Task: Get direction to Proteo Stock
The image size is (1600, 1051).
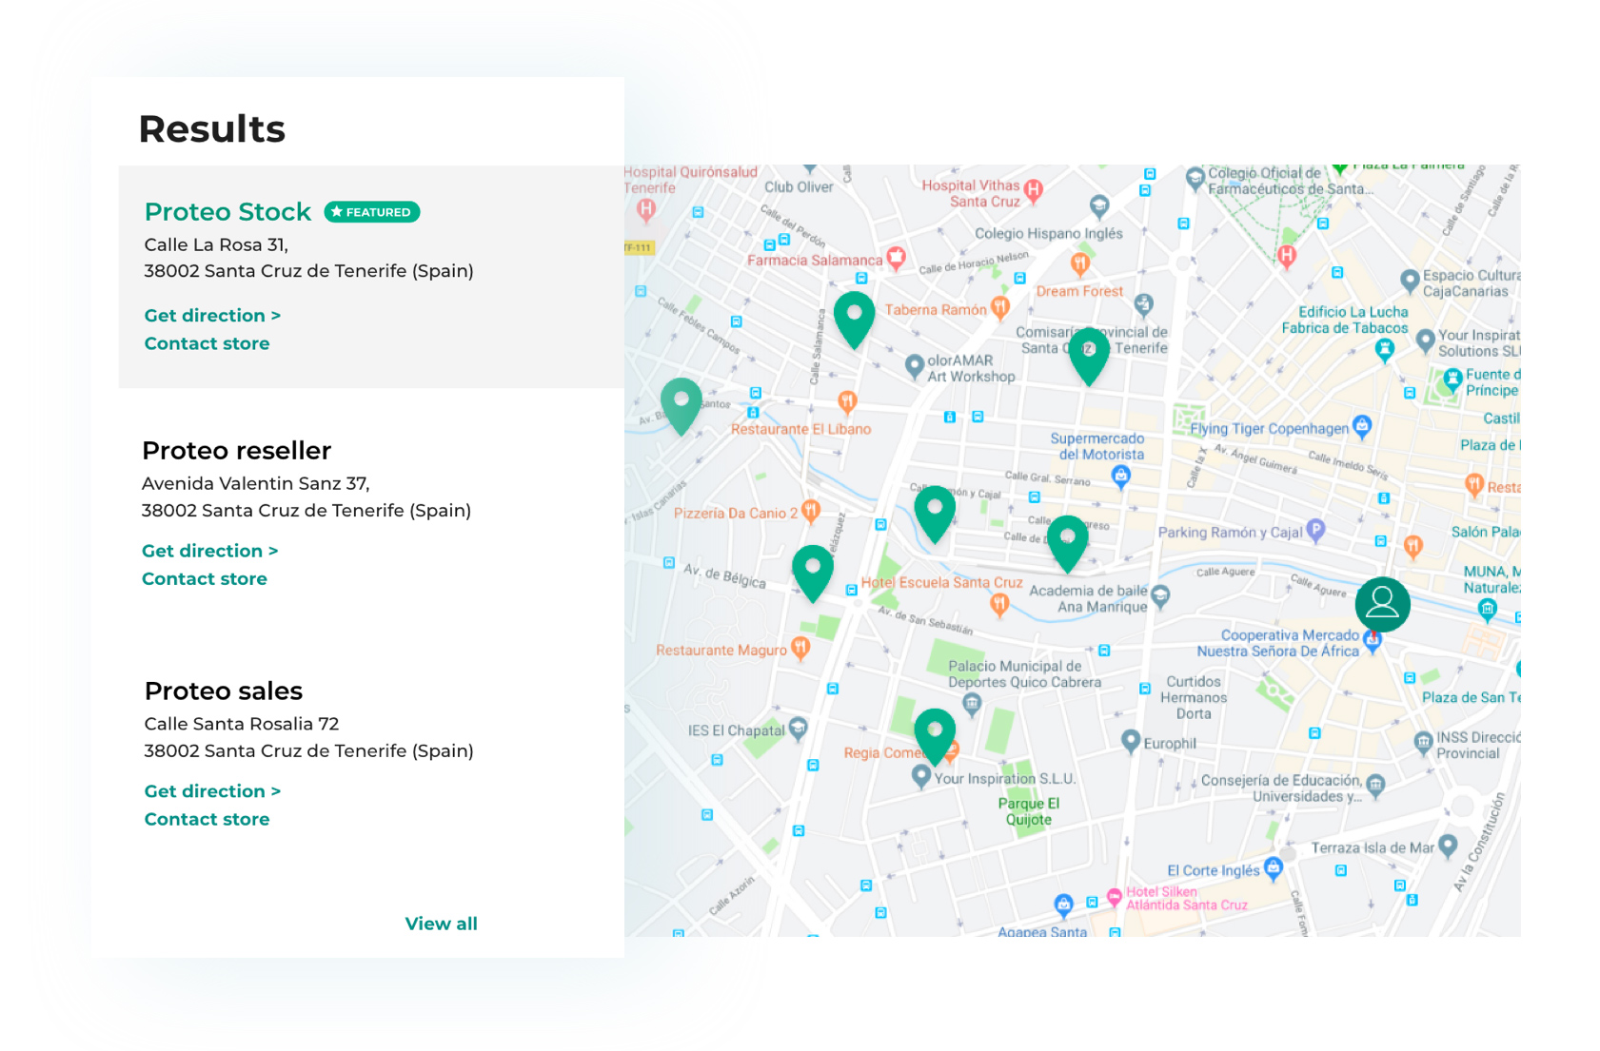Action: (212, 315)
